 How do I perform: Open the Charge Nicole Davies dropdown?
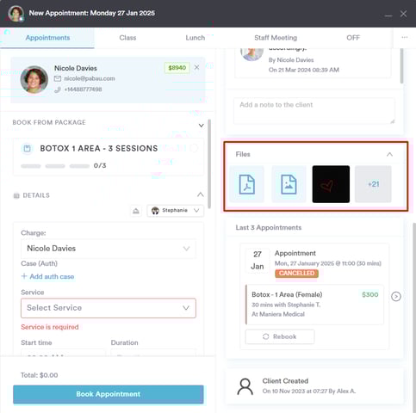(x=109, y=249)
